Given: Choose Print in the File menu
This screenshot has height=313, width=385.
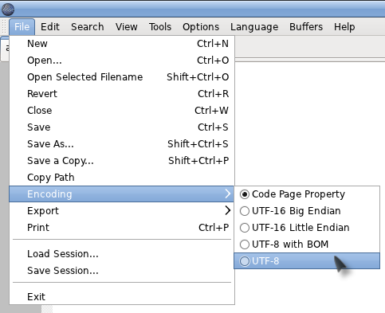Looking at the screenshot, I should click(x=122, y=228).
